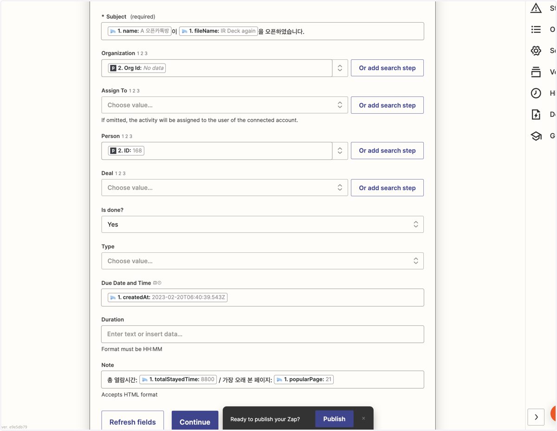Screen dimensions: 557x431
Task: Select the totalStayedTime: 8800 pill
Action: click(x=178, y=380)
